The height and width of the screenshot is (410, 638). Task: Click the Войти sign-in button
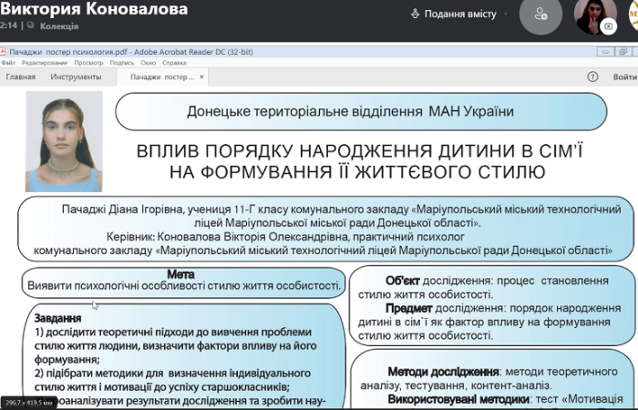[x=624, y=77]
